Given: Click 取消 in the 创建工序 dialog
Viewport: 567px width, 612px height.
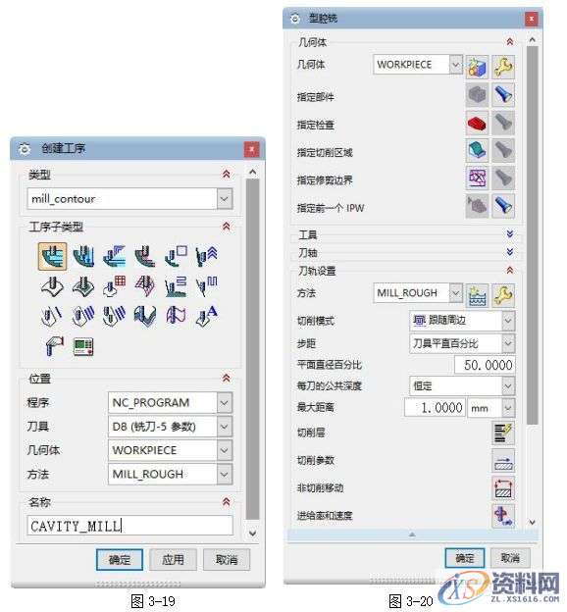Looking at the screenshot, I should pyautogui.click(x=227, y=560).
